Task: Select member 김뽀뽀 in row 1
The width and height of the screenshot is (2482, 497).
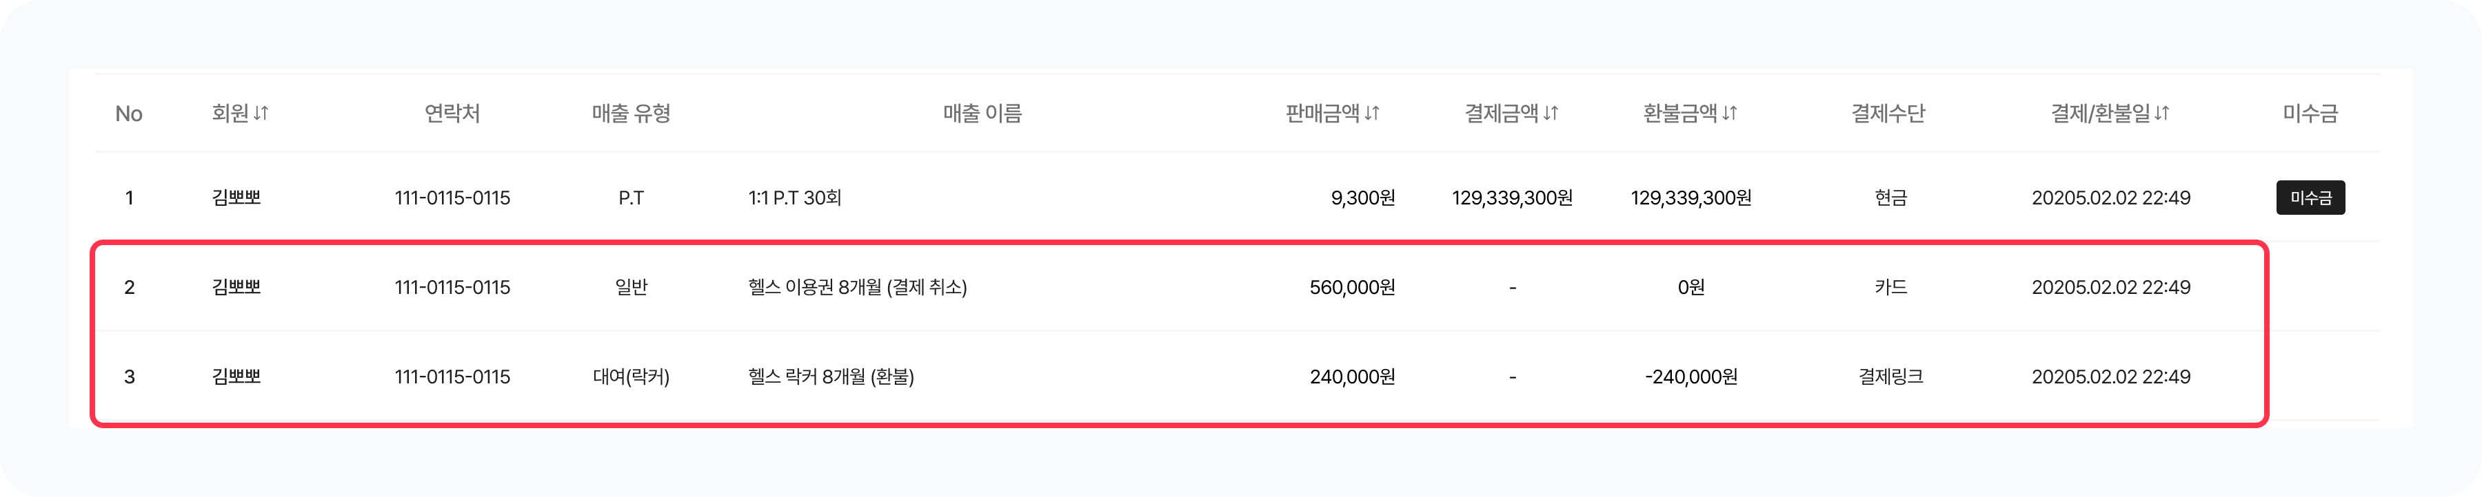Action: (236, 198)
